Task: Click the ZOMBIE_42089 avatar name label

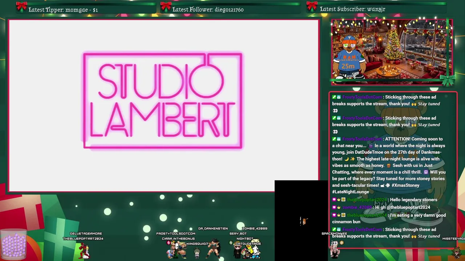Action: coord(255,228)
